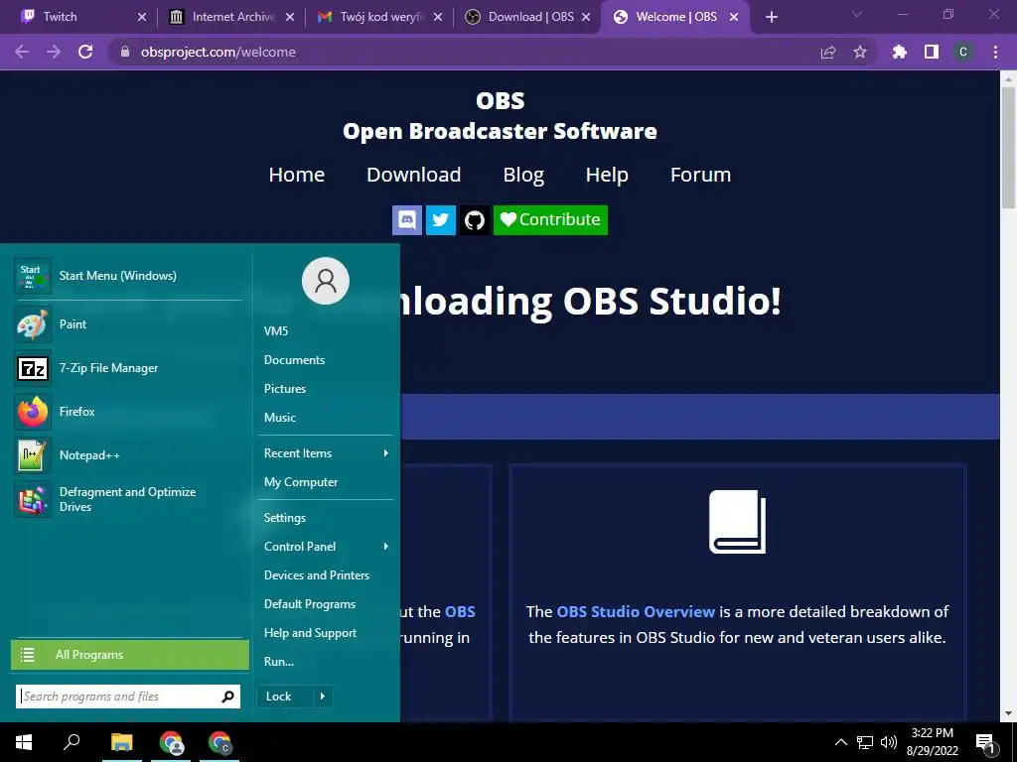The height and width of the screenshot is (762, 1017).
Task: Click the first Chrome taskbar icon
Action: [171, 742]
